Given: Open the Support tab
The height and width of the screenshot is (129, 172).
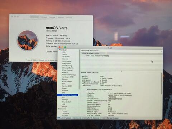Looking at the screenshot, I should (61, 17).
